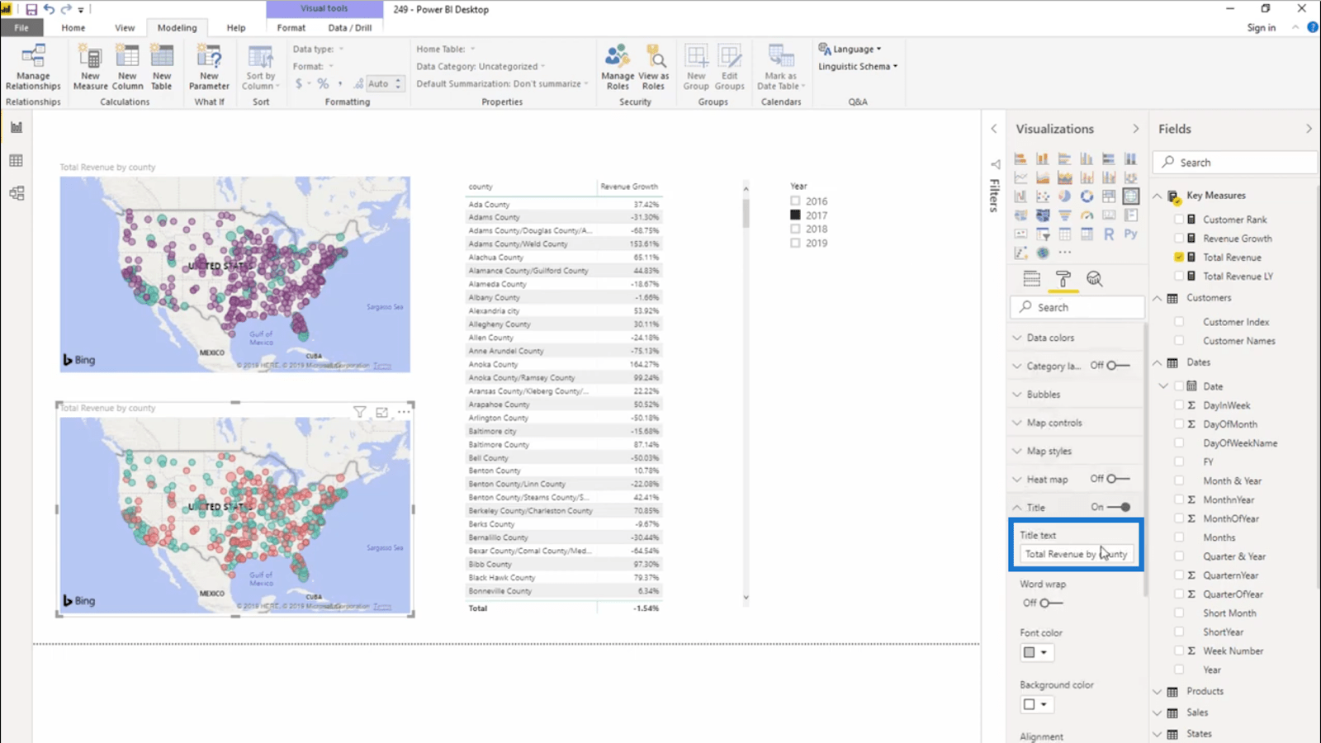Screen dimensions: 1321x743
Task: Select the stacked bar chart visual
Action: (1020, 159)
